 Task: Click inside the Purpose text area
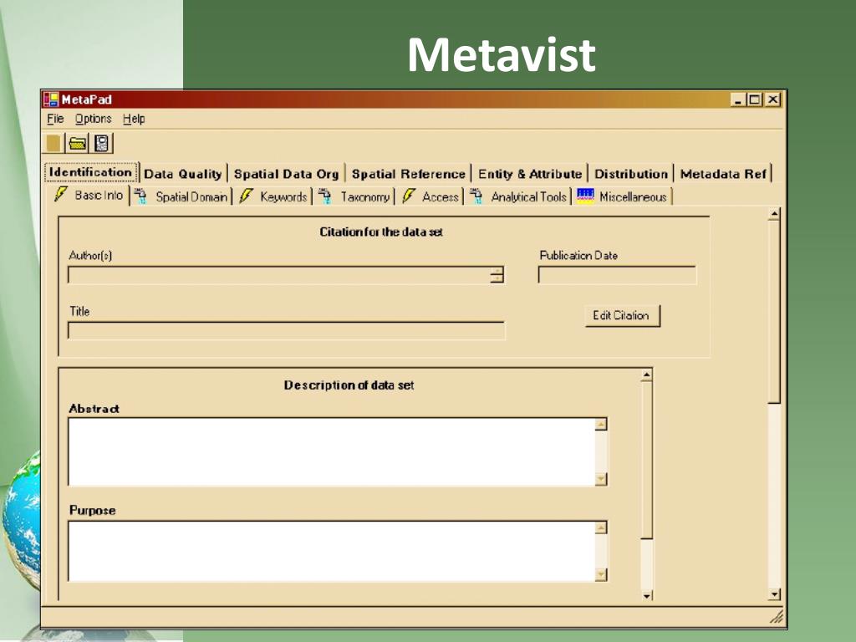tap(331, 552)
